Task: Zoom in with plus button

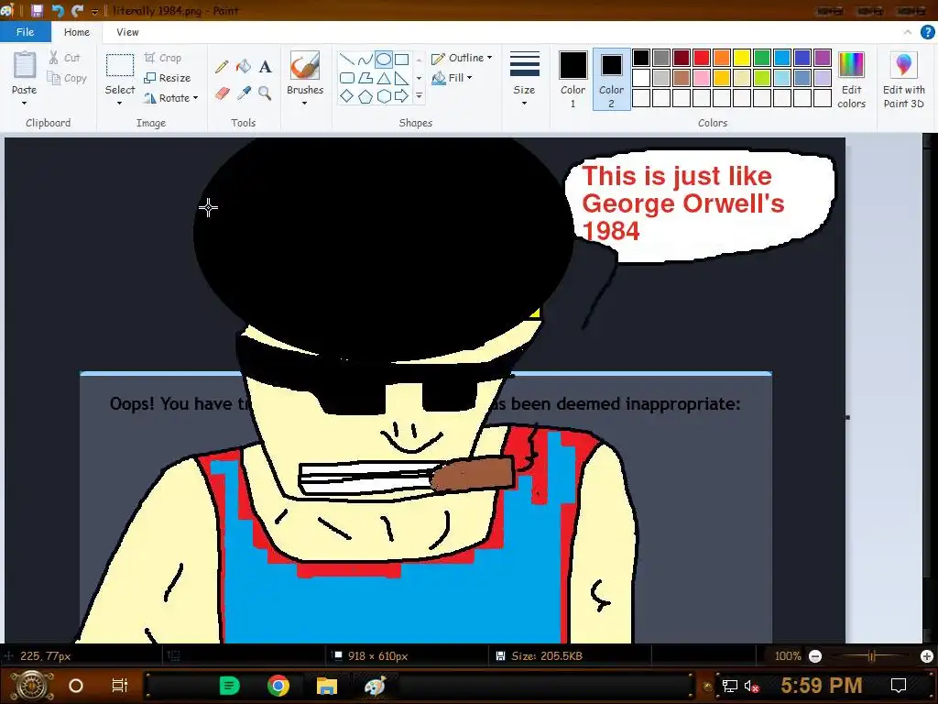Action: [x=927, y=656]
